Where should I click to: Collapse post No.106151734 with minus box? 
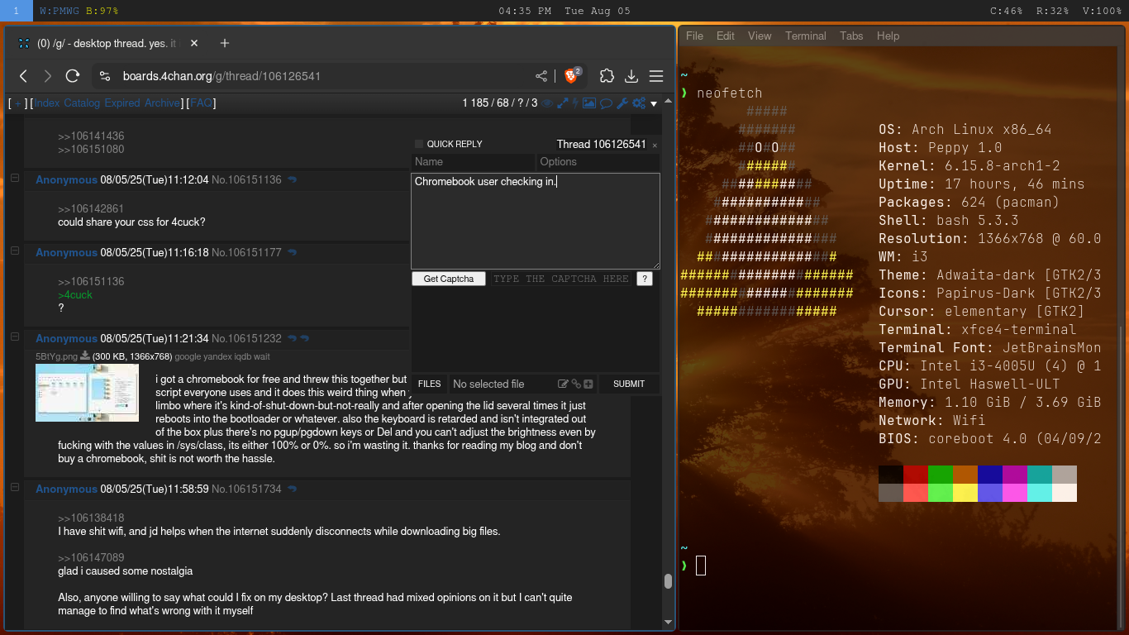tap(14, 488)
